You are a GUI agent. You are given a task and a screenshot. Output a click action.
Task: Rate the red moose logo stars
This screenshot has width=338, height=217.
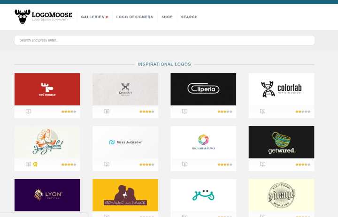pos(69,112)
